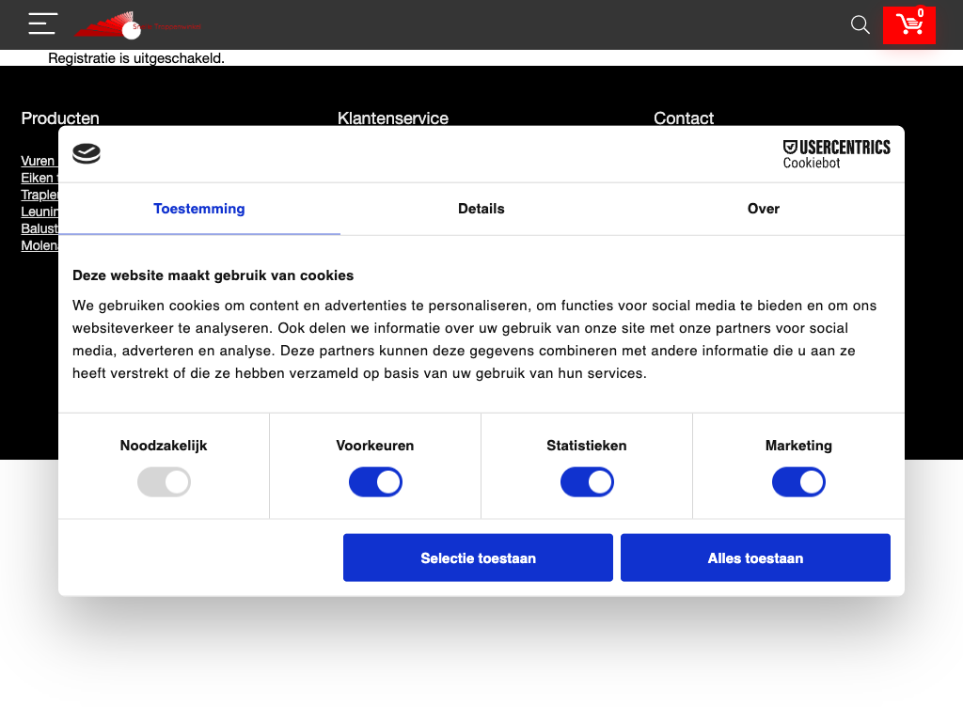The image size is (963, 722).
Task: Disable the Voorkeuren cookies toggle
Action: click(x=375, y=483)
